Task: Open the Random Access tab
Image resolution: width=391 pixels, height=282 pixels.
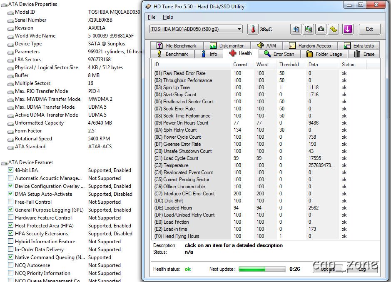Action: coord(310,46)
